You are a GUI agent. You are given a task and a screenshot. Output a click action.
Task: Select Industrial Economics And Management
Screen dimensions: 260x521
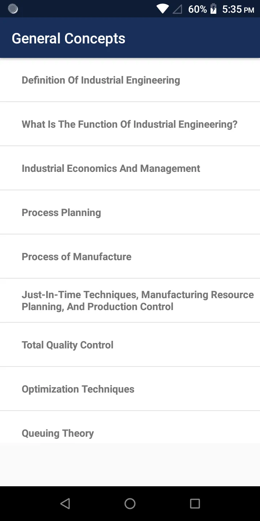point(130,168)
